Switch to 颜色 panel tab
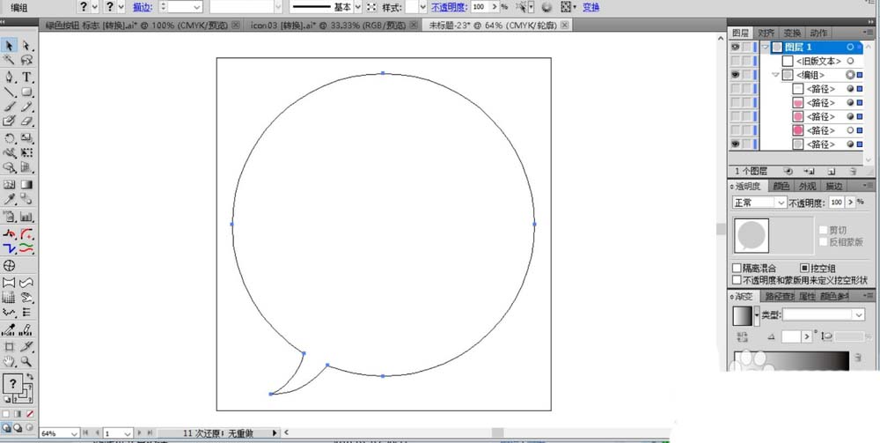Viewport: 880px width, 443px height. click(x=781, y=187)
